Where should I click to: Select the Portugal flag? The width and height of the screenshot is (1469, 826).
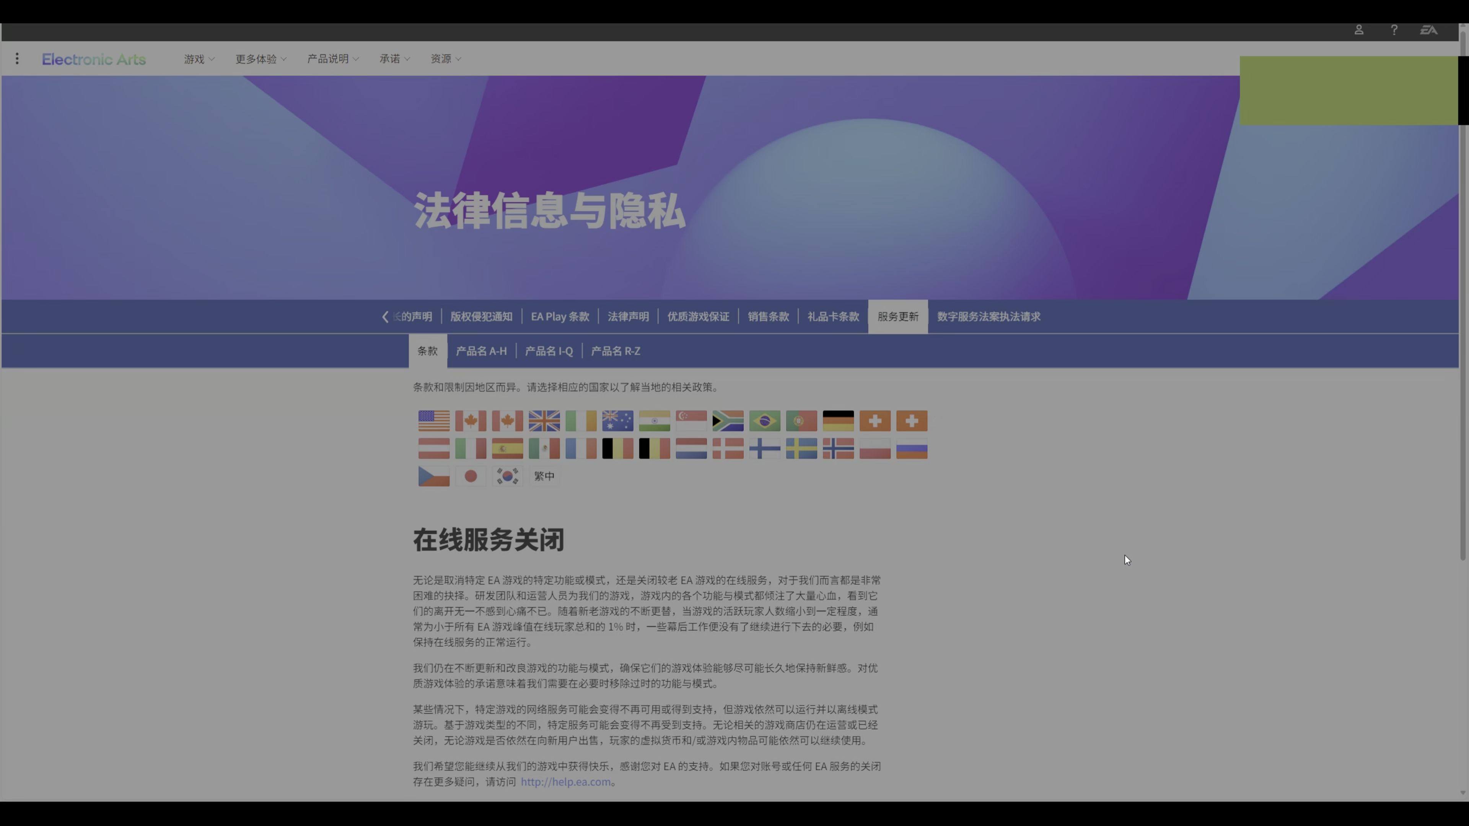801,421
